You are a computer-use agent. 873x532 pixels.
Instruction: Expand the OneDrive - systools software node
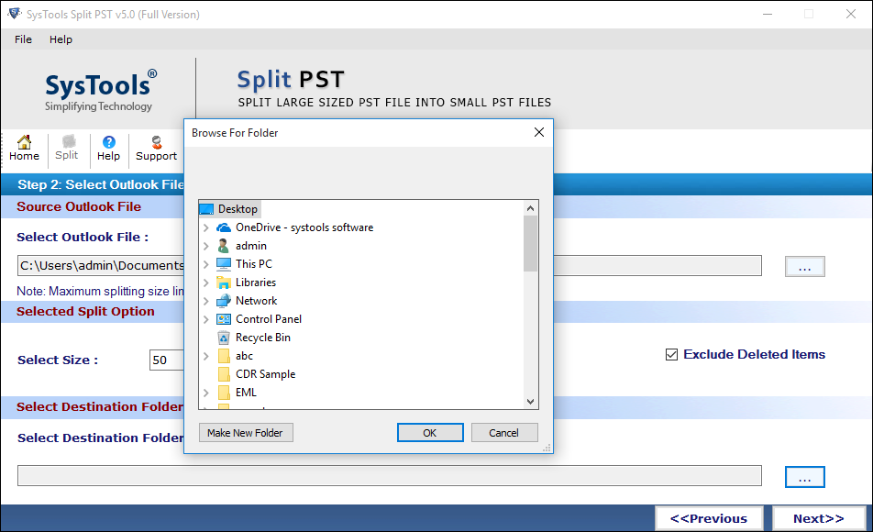(x=205, y=227)
